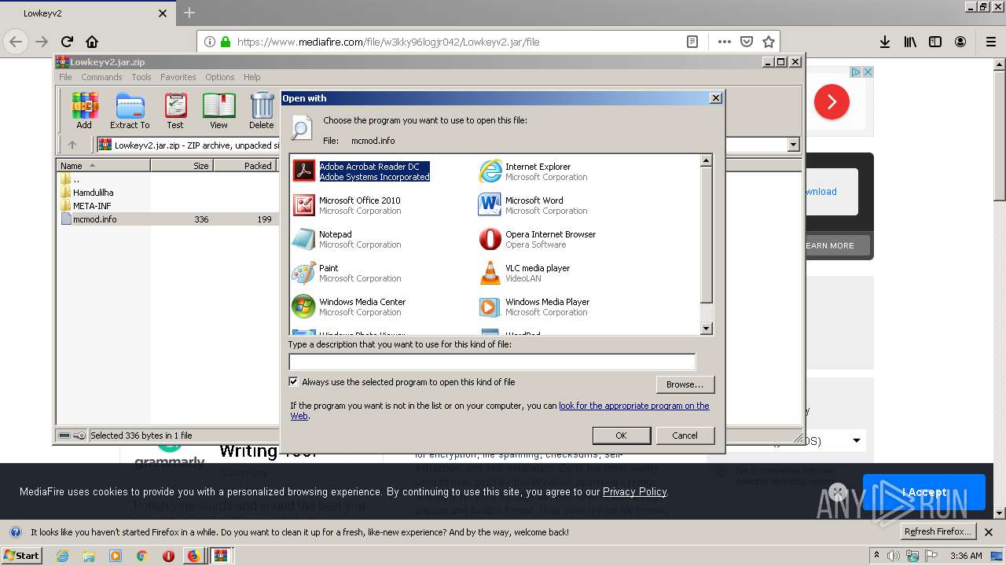Open new Firefox tab with plus

click(189, 13)
